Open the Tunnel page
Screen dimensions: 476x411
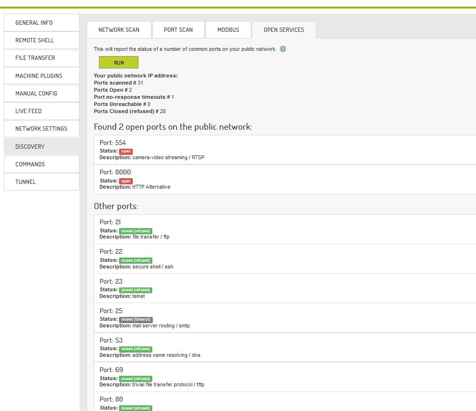pos(41,182)
